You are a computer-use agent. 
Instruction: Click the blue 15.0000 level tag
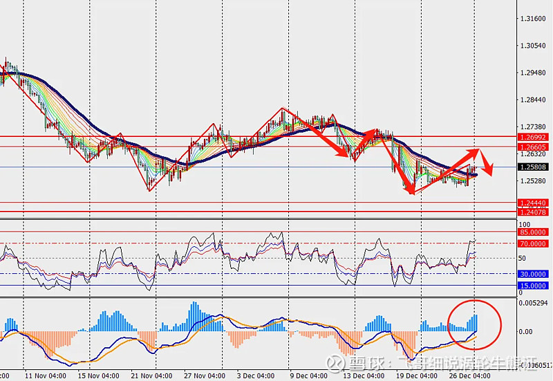(x=533, y=286)
